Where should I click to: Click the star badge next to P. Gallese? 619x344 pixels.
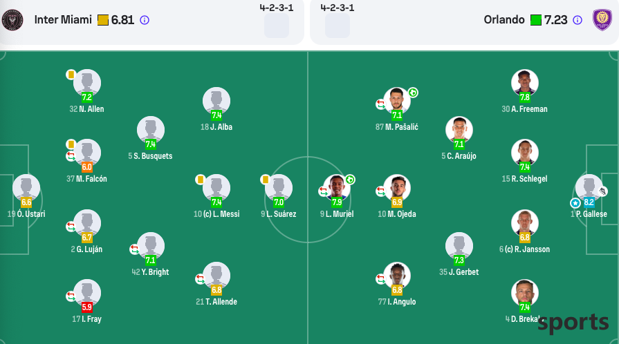pos(575,203)
